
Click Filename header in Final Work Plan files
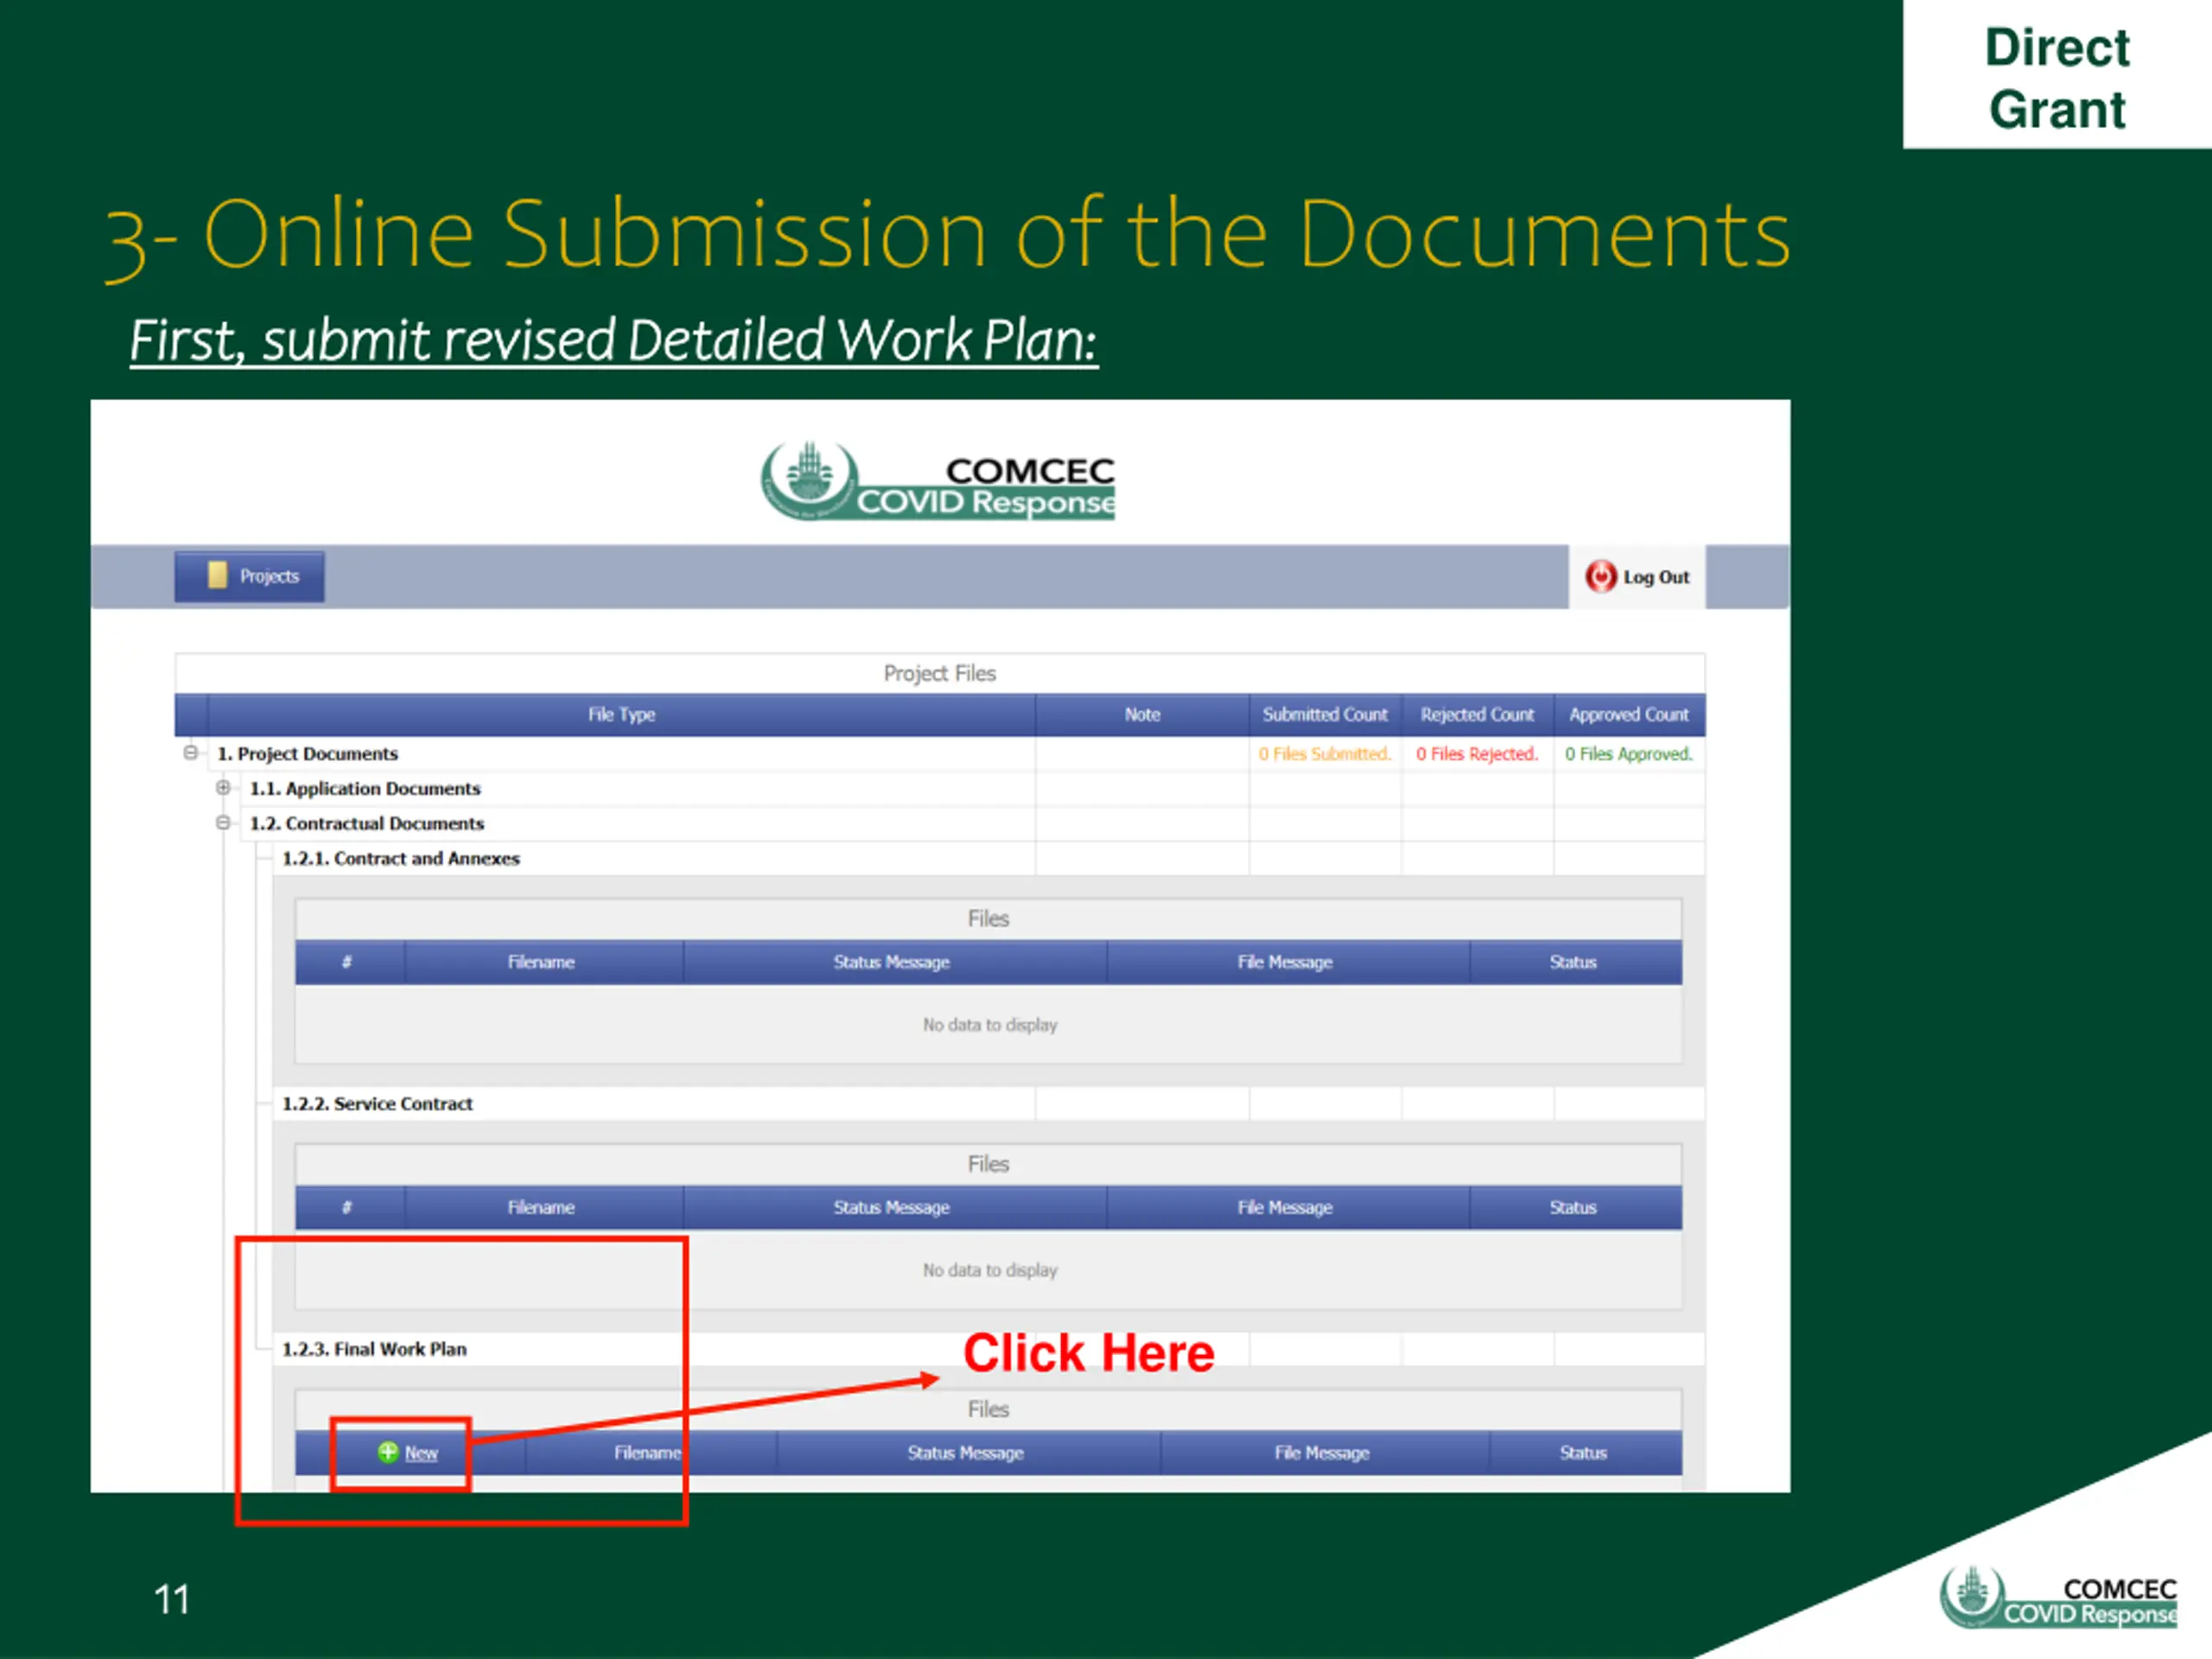click(x=649, y=1453)
